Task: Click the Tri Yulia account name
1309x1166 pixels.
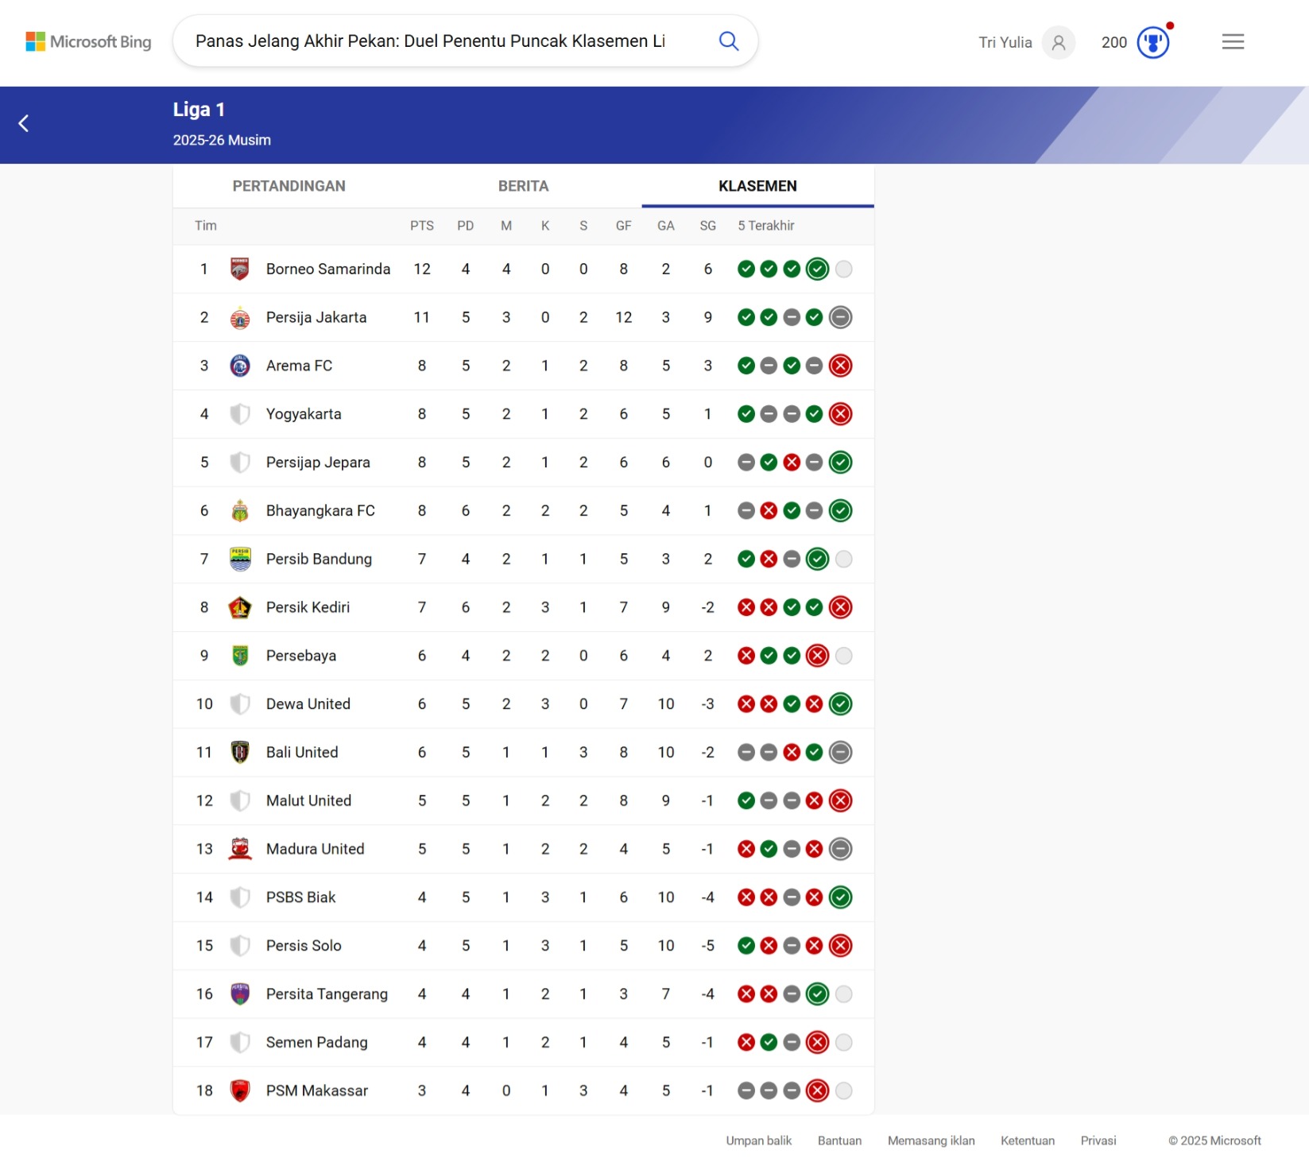Action: coord(1005,42)
